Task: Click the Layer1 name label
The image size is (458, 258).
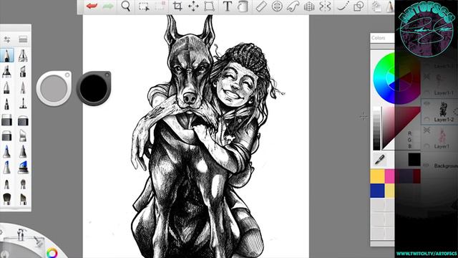Action: coord(442,146)
